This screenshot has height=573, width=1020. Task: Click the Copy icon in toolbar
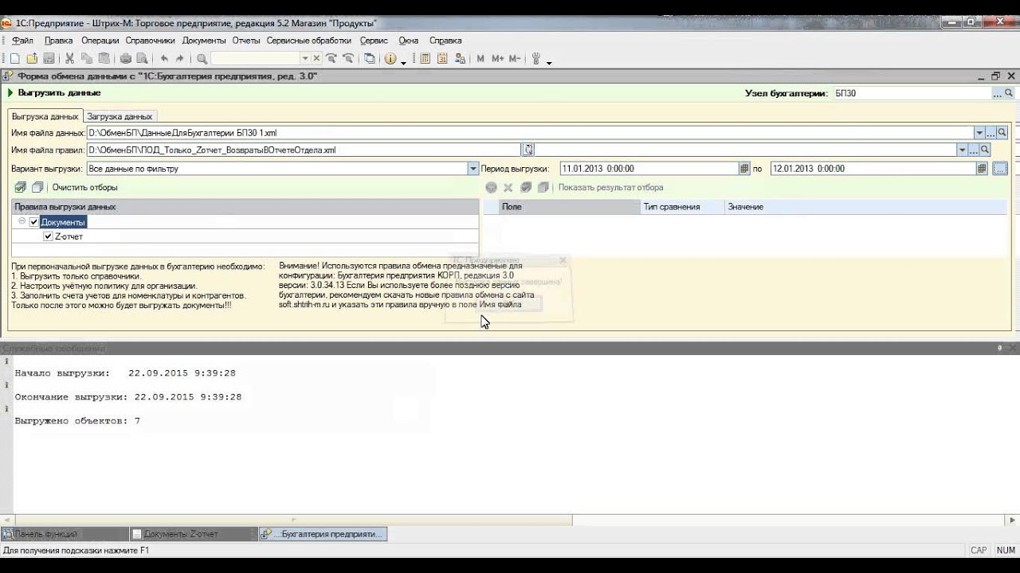click(x=86, y=58)
